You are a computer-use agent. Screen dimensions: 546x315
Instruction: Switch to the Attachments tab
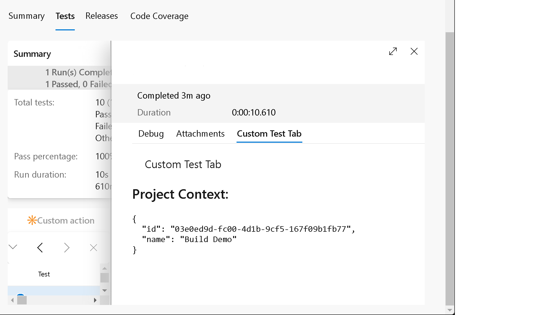[x=200, y=133]
